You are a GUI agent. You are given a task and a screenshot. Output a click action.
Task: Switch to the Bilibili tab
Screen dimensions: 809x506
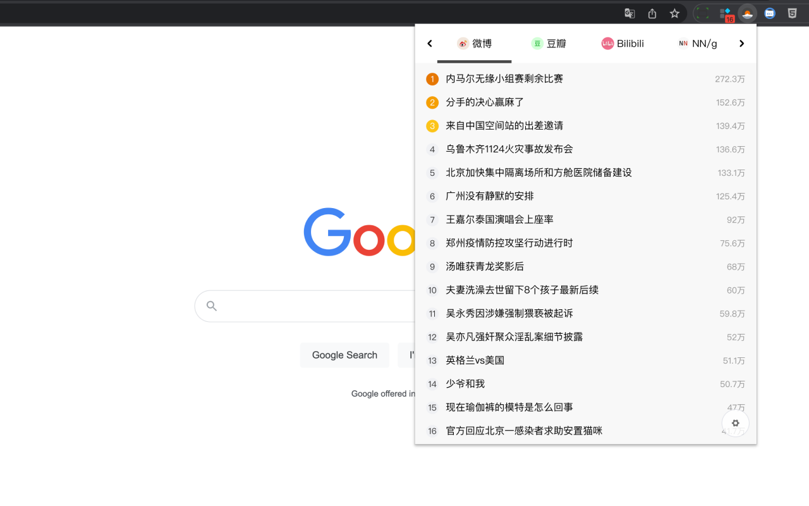[x=622, y=44]
